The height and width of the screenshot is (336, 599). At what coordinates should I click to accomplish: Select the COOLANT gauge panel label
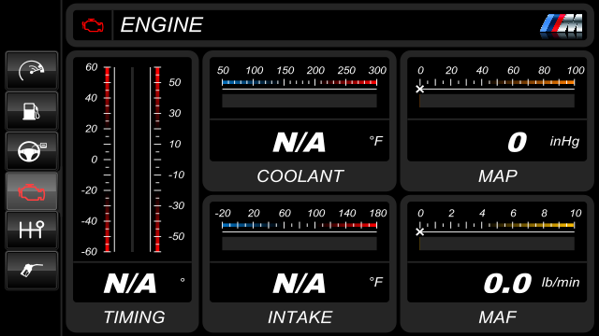coord(299,176)
